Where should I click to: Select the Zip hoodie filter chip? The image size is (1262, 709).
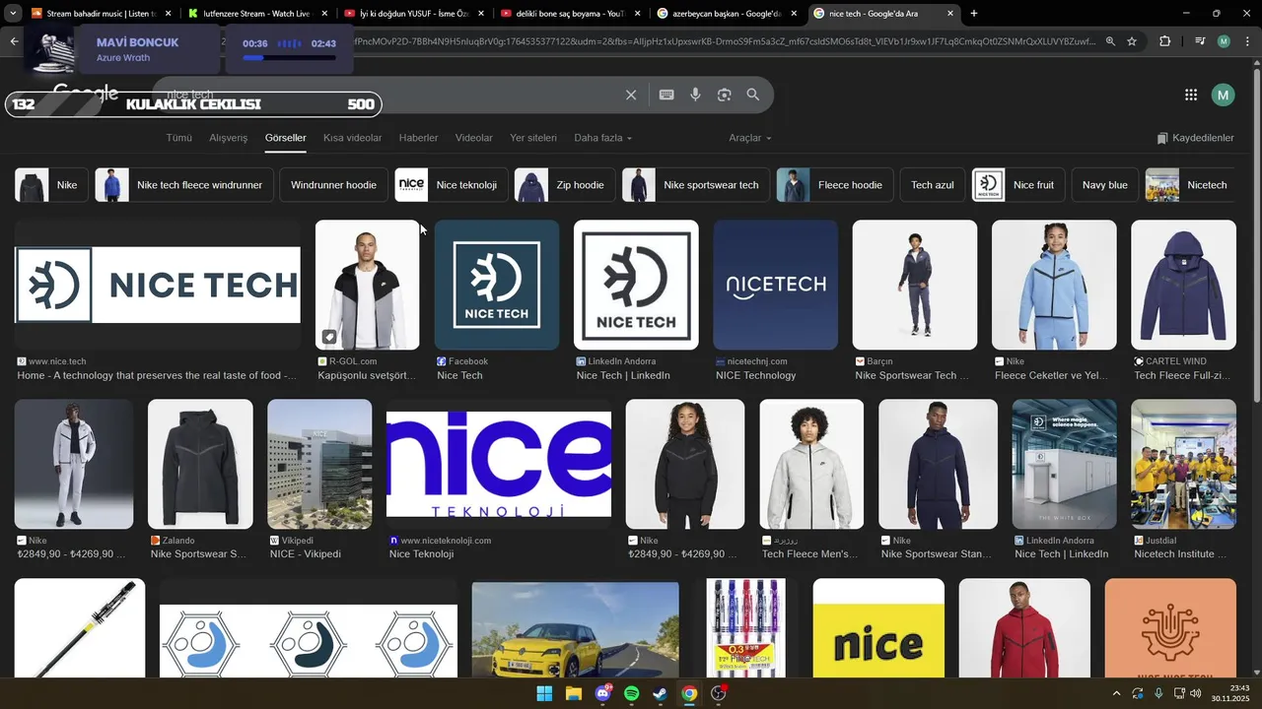point(565,185)
